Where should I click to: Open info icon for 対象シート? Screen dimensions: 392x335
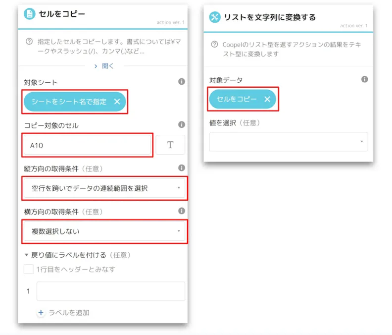click(x=182, y=81)
